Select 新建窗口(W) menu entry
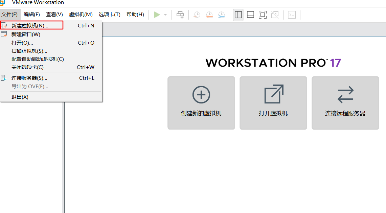This screenshot has height=213, width=386. (x=51, y=34)
